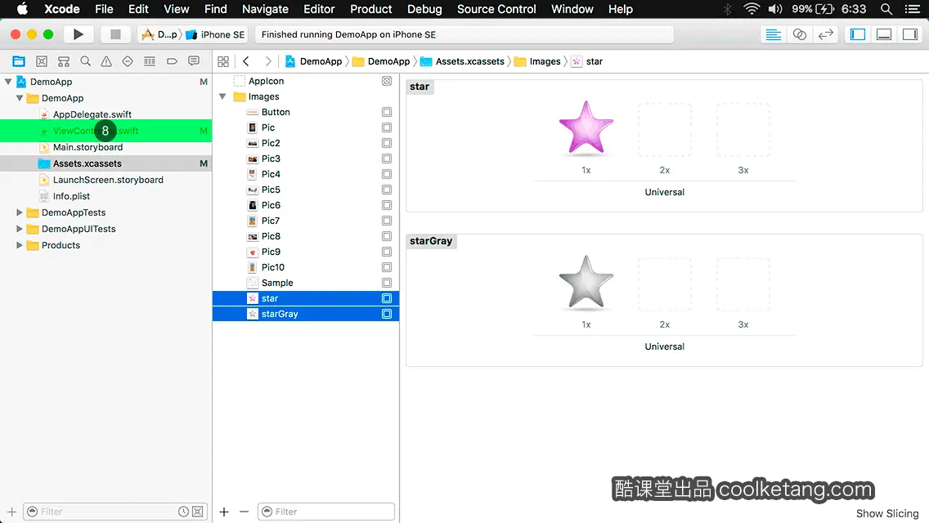Open the Debug navigator

[150, 61]
